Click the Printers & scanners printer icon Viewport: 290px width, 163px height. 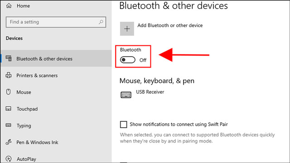[x=9, y=75]
